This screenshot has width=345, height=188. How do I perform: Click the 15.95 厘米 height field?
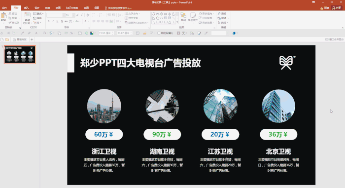click(106, 33)
